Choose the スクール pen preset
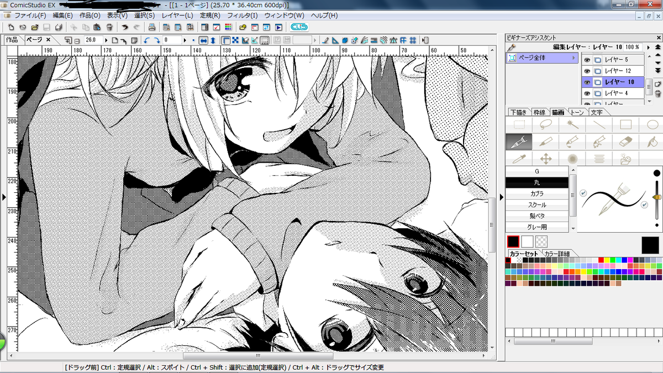663x373 pixels. tap(537, 205)
